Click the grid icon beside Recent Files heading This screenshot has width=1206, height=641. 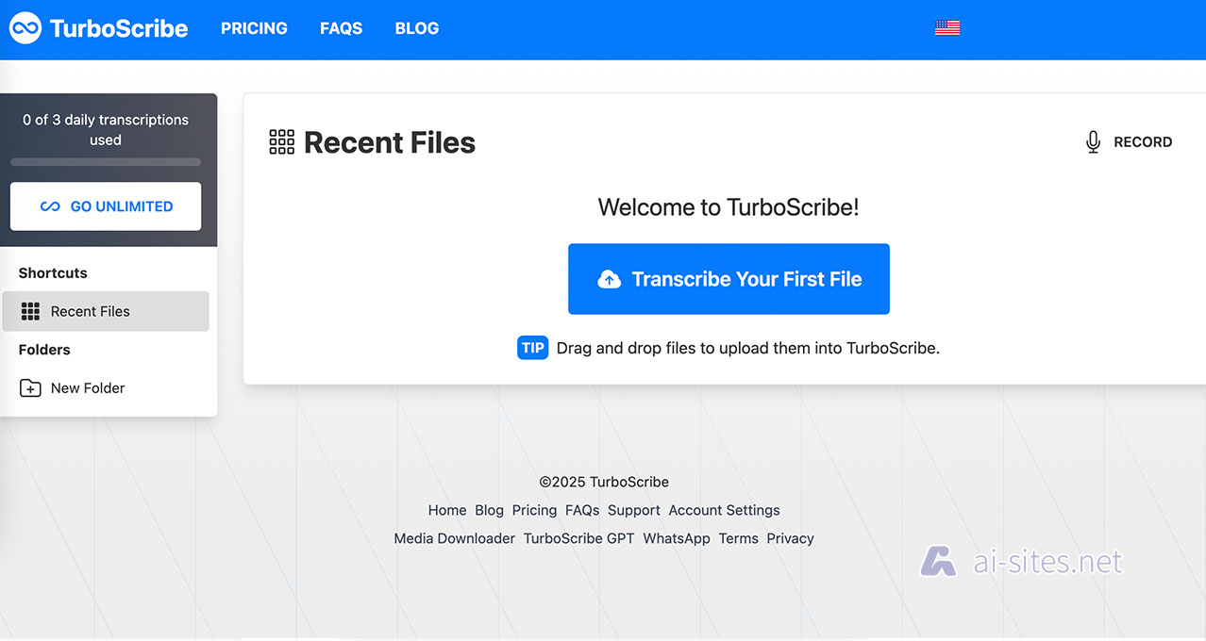click(279, 140)
